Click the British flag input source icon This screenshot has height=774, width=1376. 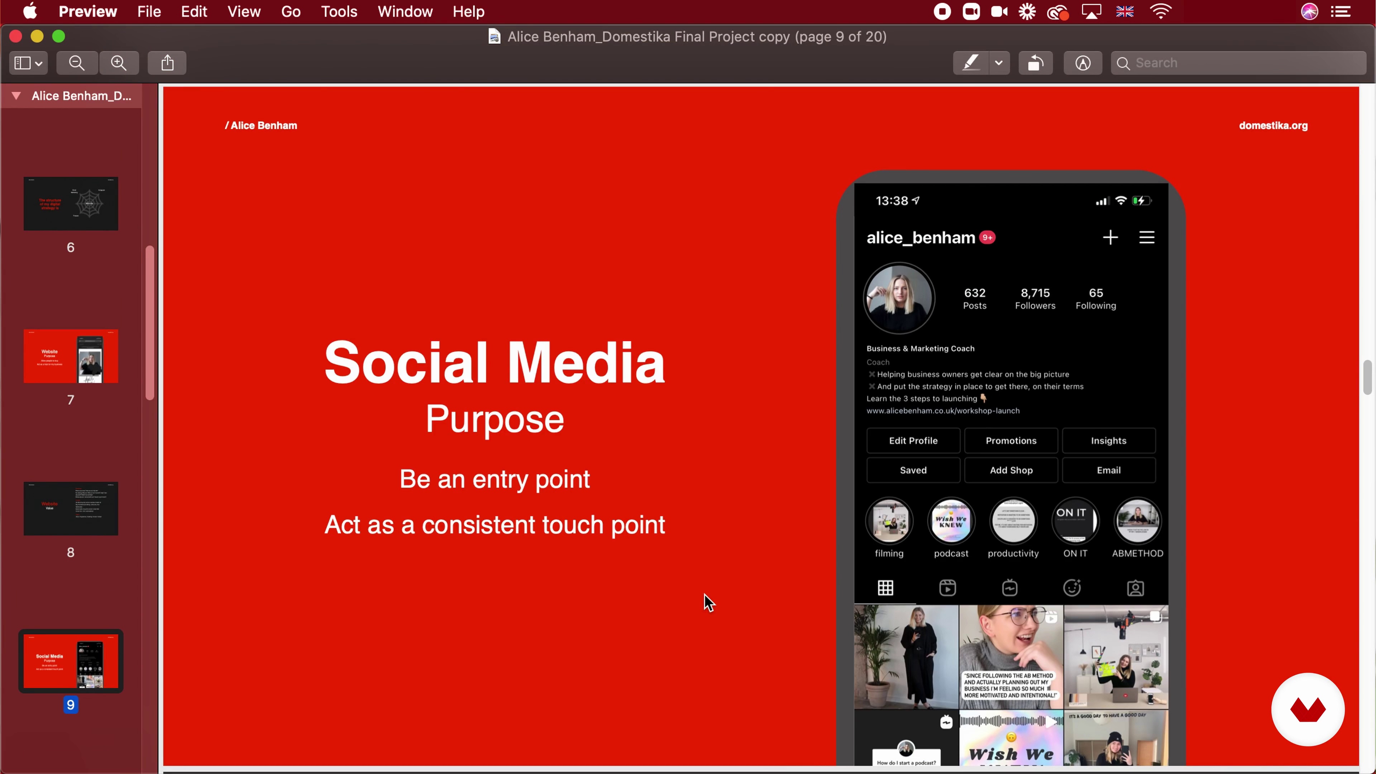(x=1125, y=11)
